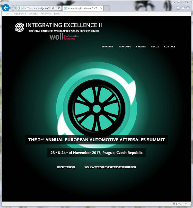The image size is (193, 208).
Task: Open the Extras menu
Action: click(x=57, y=14)
